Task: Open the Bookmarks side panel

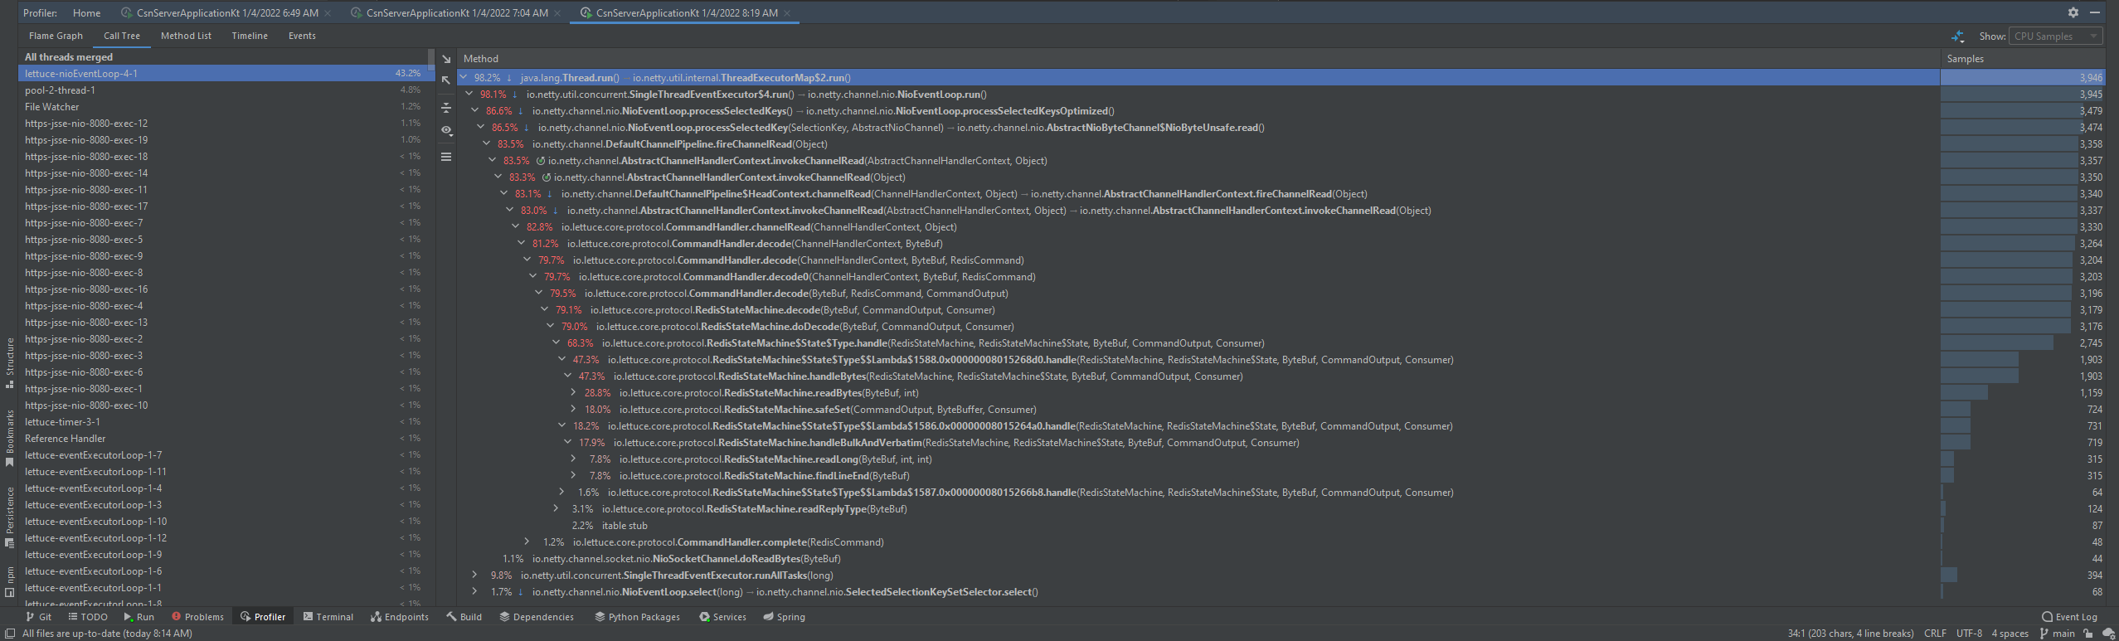Action: click(x=9, y=439)
